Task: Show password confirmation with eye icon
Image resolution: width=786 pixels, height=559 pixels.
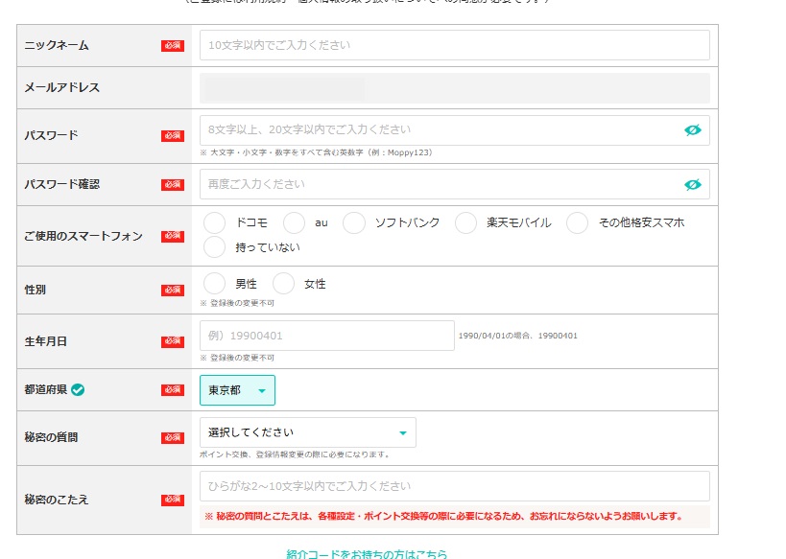Action: coord(692,184)
